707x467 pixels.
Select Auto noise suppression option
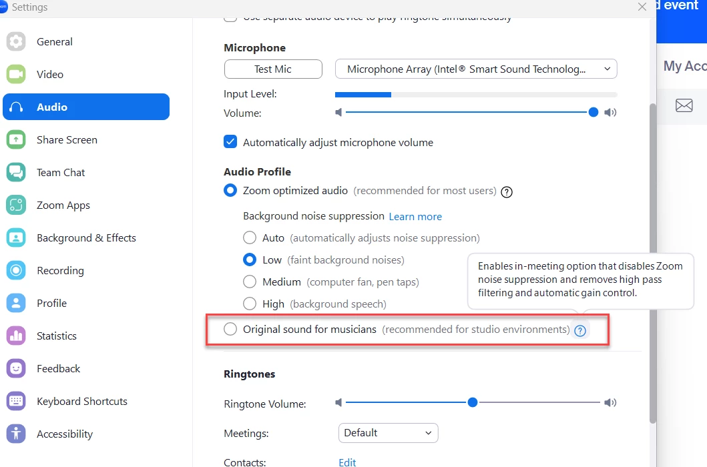250,237
